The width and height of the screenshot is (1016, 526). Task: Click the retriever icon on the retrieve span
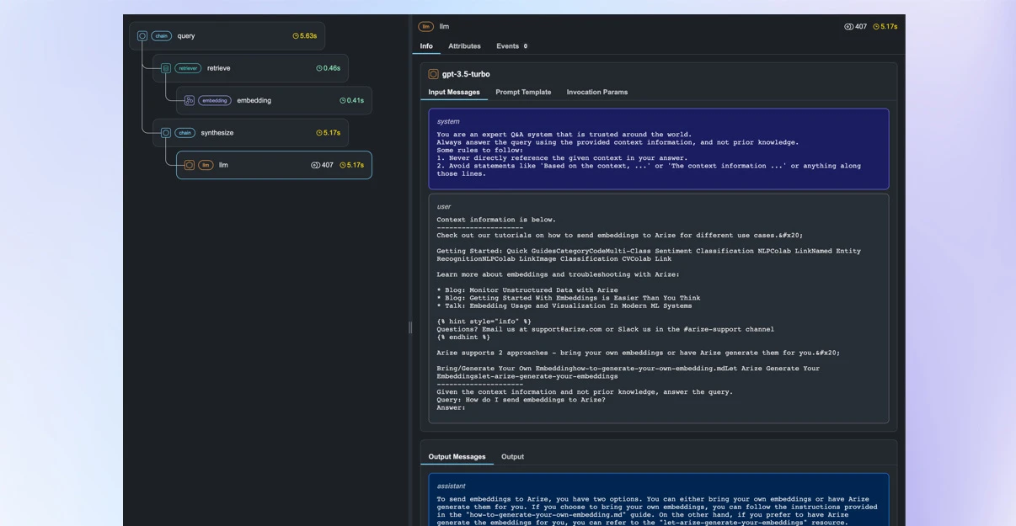point(165,68)
